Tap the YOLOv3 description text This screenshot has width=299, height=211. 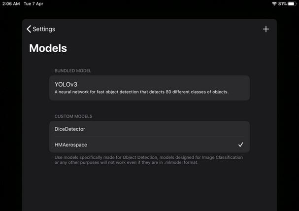(141, 92)
